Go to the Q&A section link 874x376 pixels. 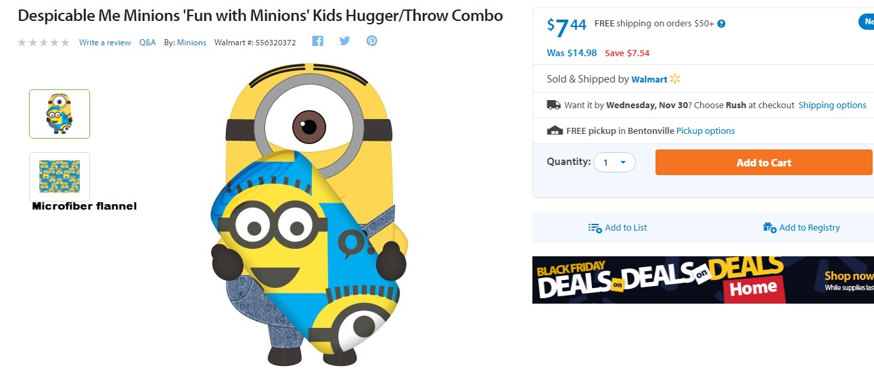(147, 42)
